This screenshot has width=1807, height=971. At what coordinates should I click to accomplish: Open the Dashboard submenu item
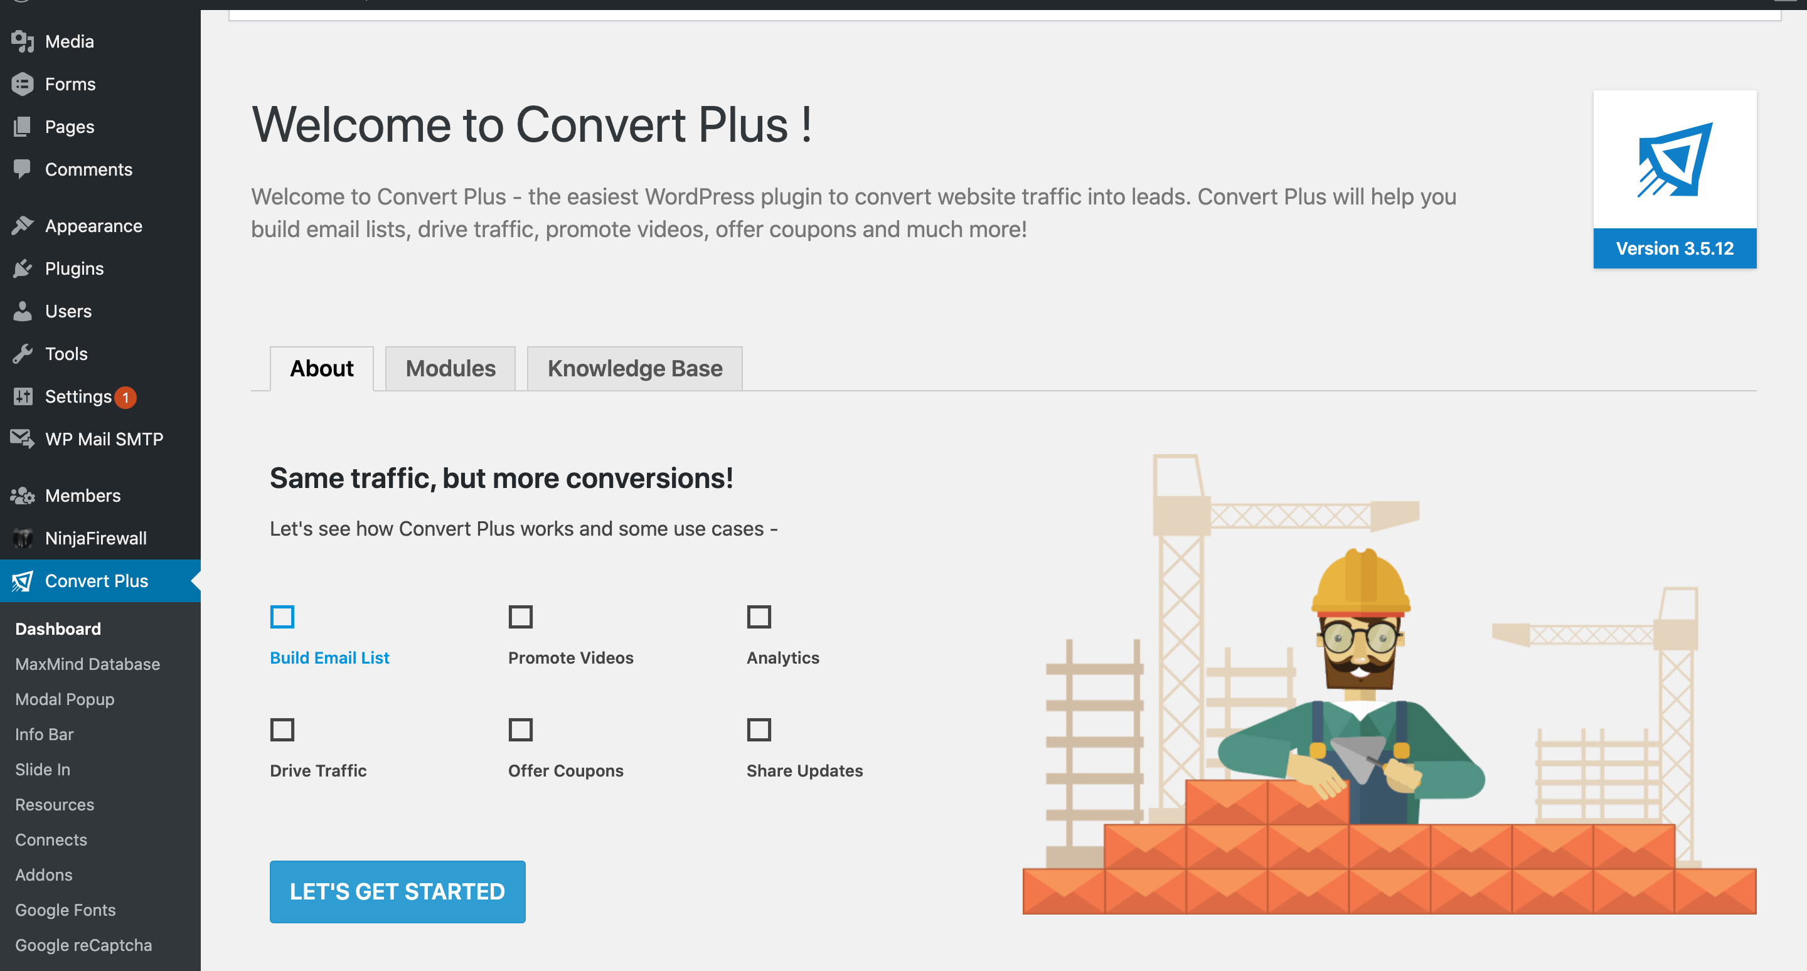tap(58, 629)
